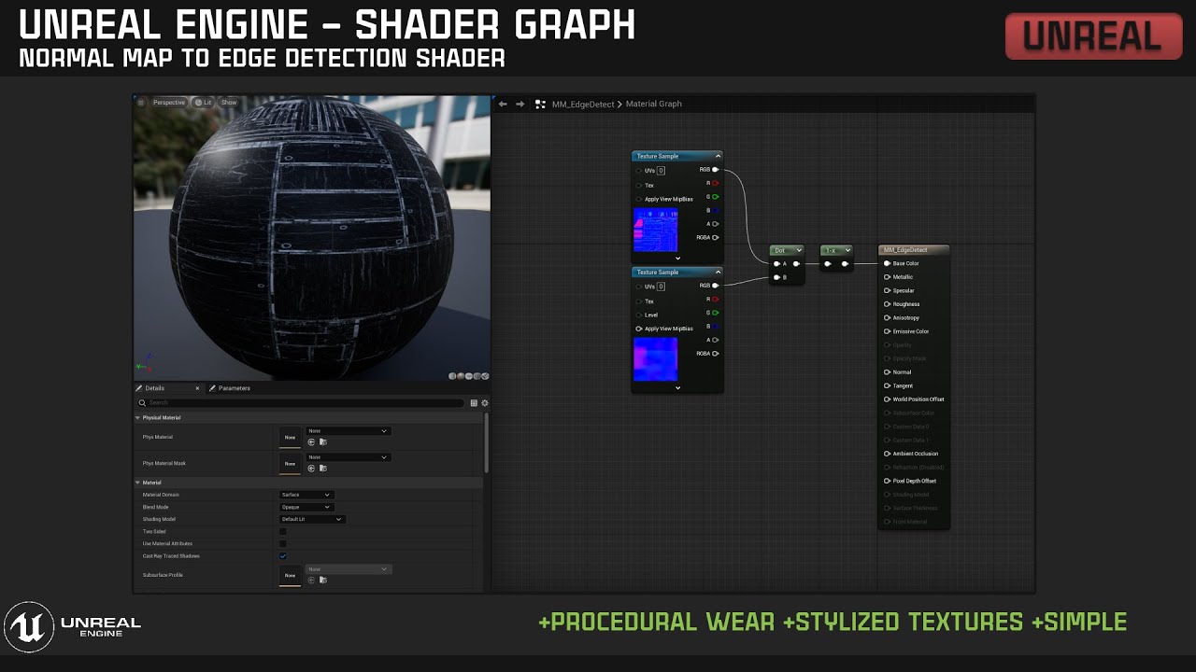This screenshot has width=1196, height=672.
Task: Browse to Subsurface Profile asset folder icon
Action: coord(322,580)
